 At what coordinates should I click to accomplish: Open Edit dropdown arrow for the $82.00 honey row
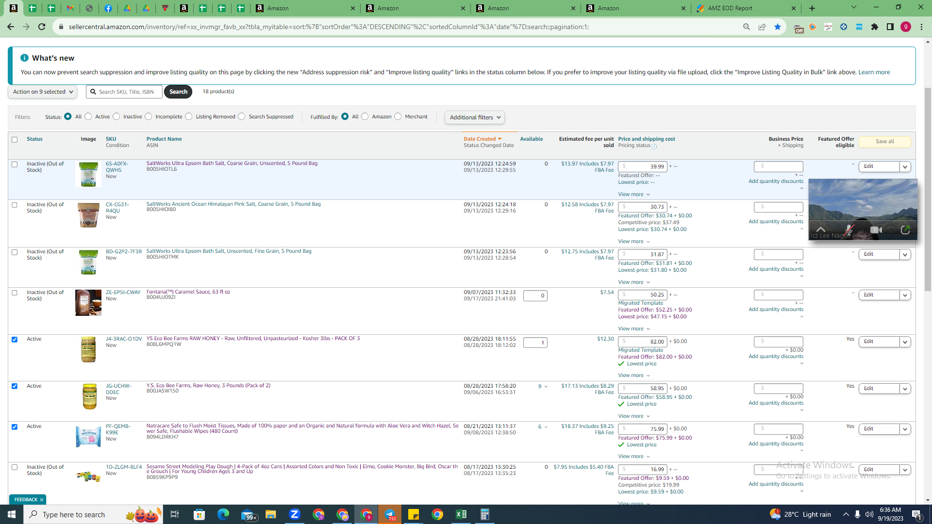905,342
